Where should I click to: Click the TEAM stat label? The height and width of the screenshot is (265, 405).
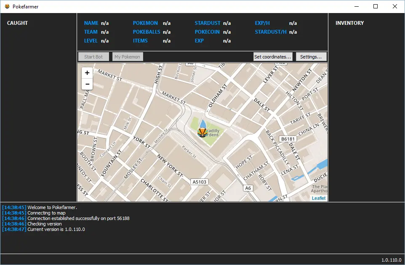coord(91,32)
